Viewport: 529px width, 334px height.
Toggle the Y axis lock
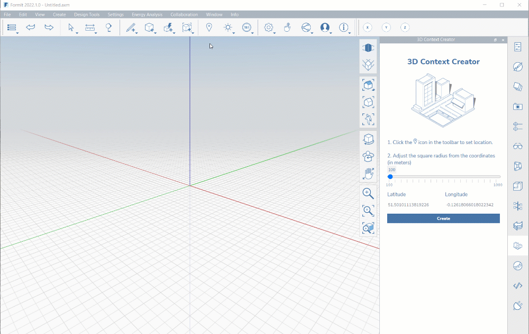[386, 27]
